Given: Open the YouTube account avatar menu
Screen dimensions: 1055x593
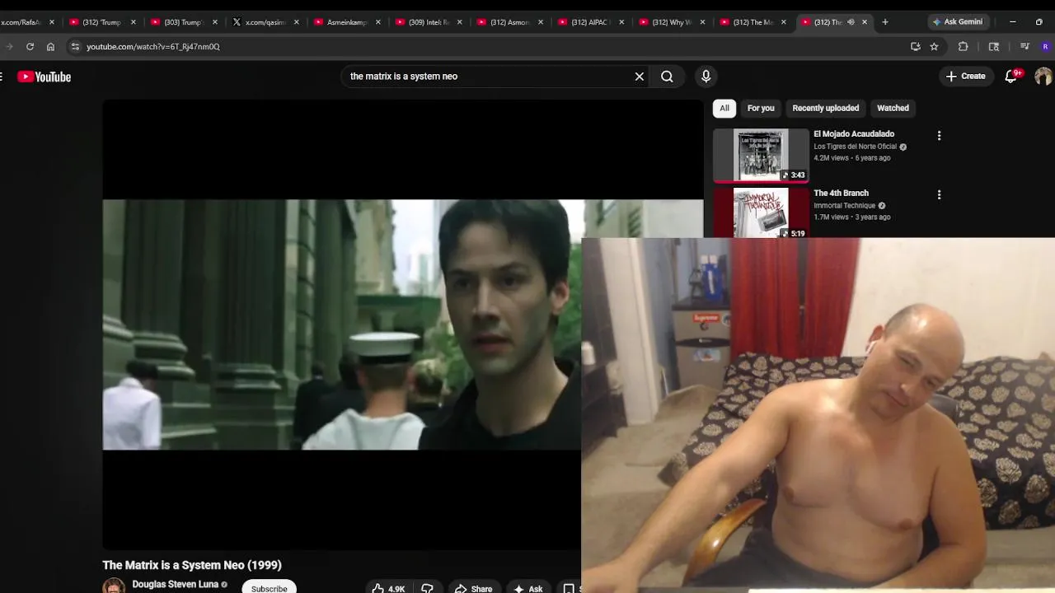Looking at the screenshot, I should (1043, 77).
